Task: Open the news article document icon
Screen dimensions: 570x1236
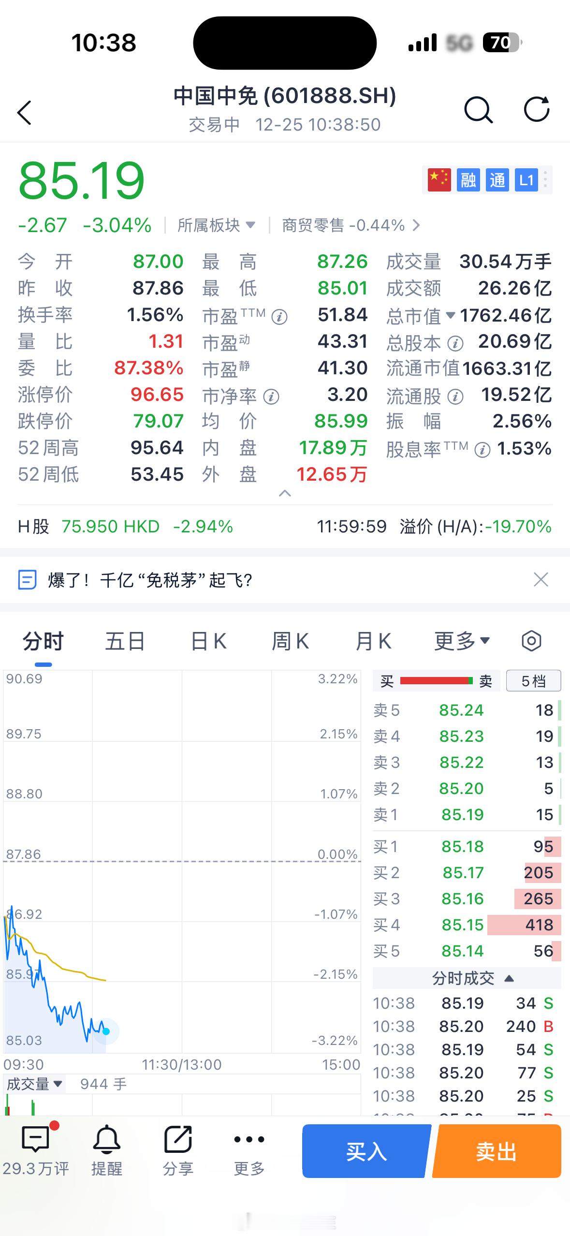Action: 27,579
